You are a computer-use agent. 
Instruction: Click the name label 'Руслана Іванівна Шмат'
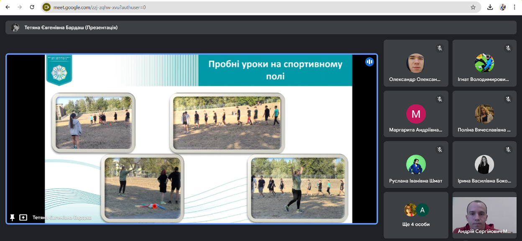[416, 181]
